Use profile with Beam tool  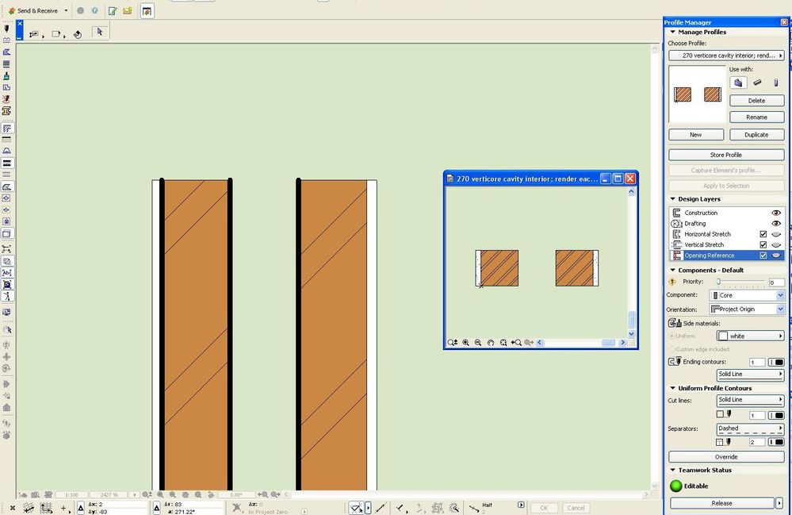click(x=757, y=83)
